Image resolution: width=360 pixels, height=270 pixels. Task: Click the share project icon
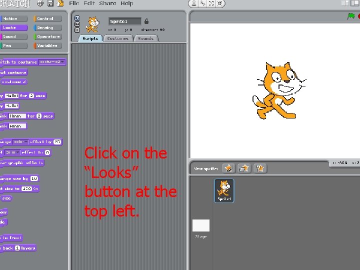[x=60, y=3]
